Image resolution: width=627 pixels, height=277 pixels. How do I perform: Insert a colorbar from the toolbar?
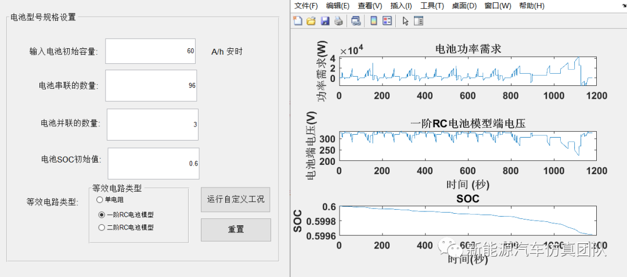click(373, 21)
